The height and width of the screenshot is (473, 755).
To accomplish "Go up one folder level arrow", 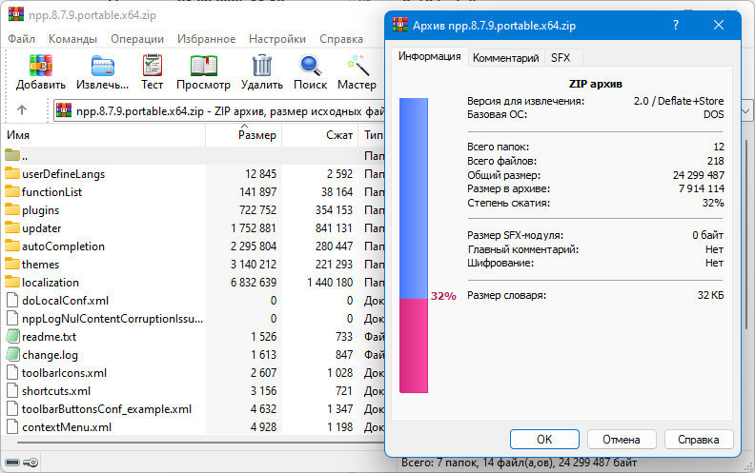I will [22, 110].
